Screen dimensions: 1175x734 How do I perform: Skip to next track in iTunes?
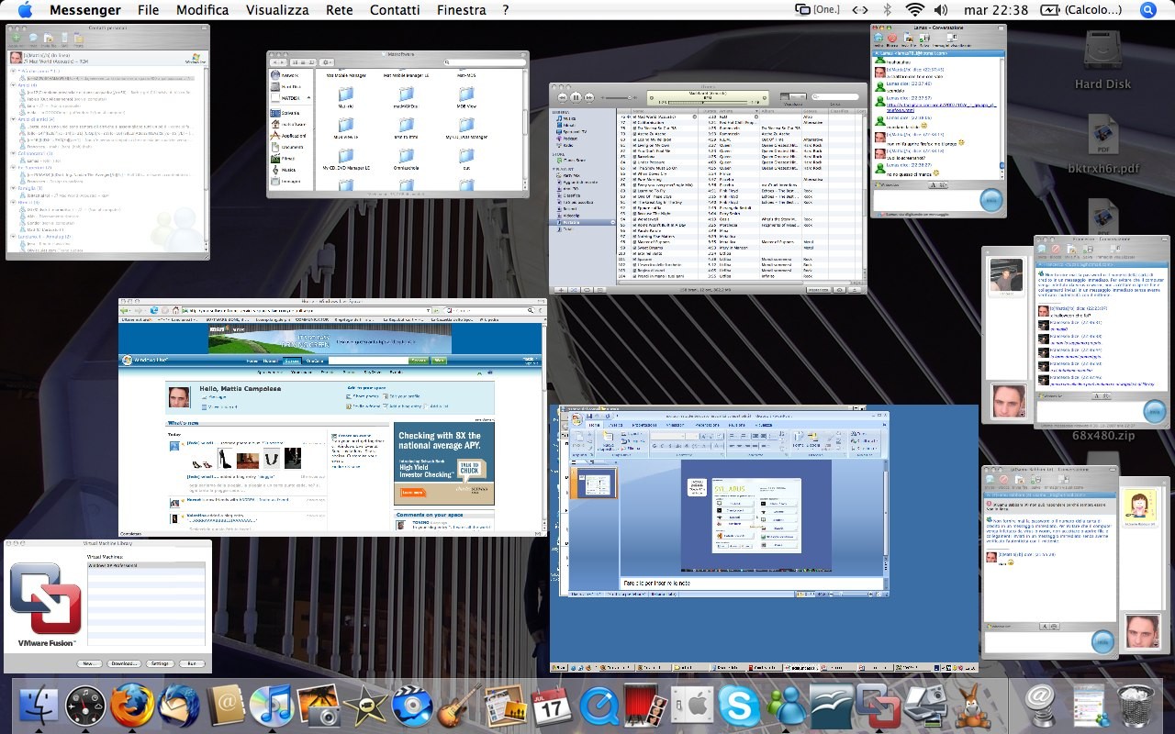pyautogui.click(x=589, y=97)
